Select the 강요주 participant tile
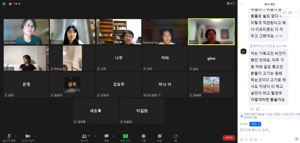Viewport: 300px width, 143px height. pos(119,85)
